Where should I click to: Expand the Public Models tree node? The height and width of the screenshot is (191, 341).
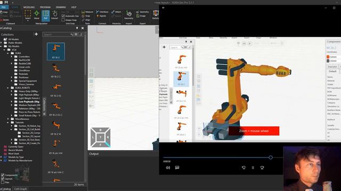click(1, 43)
